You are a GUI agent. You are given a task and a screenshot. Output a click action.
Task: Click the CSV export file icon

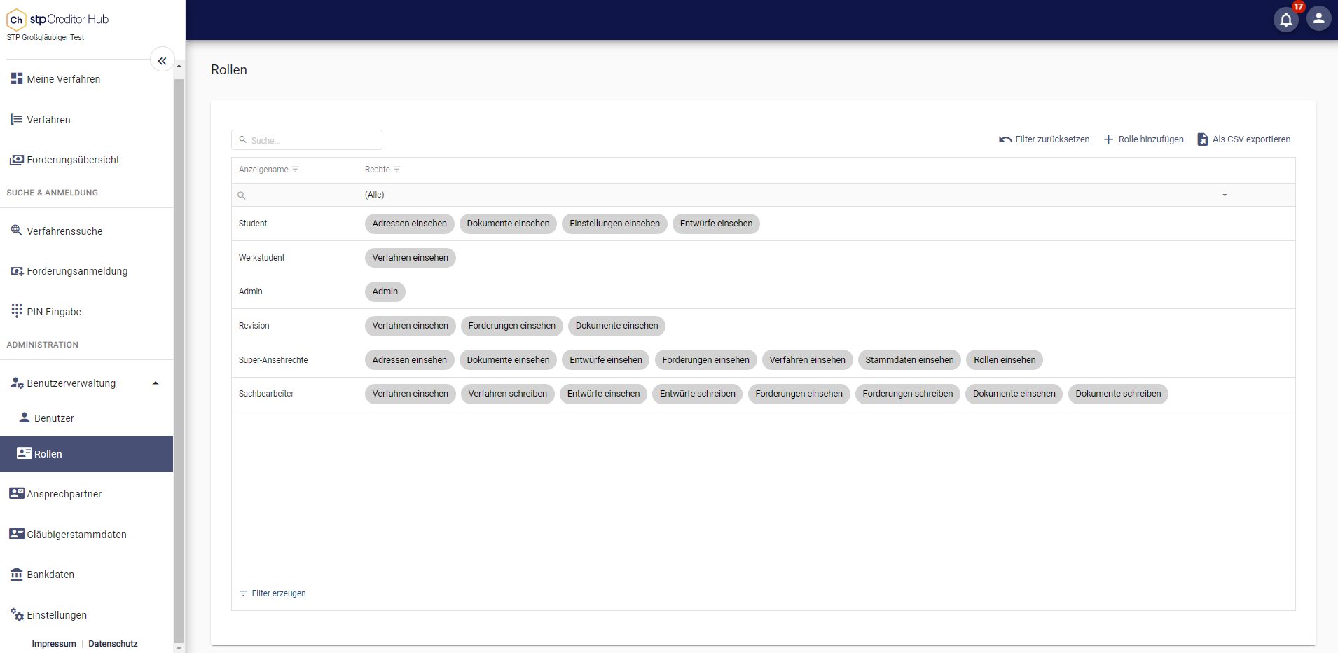[x=1203, y=139]
